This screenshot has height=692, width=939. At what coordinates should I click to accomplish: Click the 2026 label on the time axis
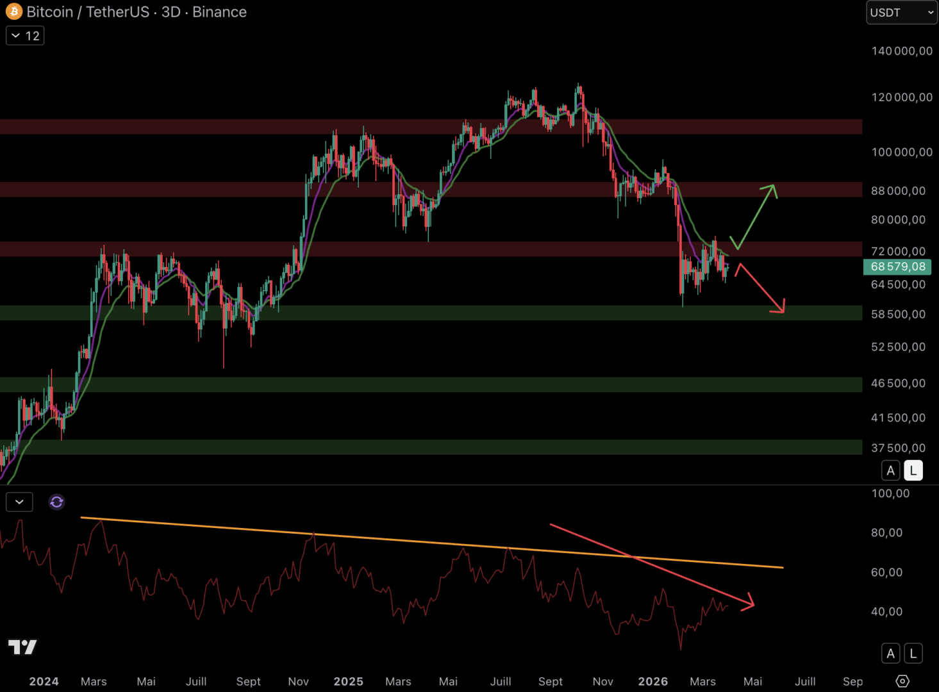coord(652,681)
